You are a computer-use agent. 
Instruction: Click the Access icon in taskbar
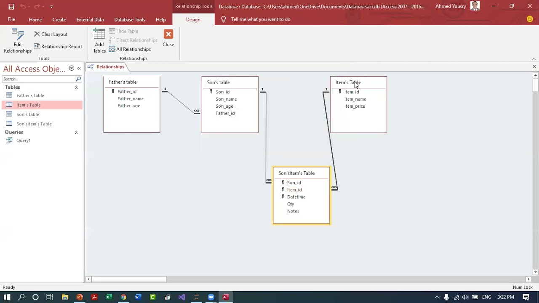click(225, 297)
